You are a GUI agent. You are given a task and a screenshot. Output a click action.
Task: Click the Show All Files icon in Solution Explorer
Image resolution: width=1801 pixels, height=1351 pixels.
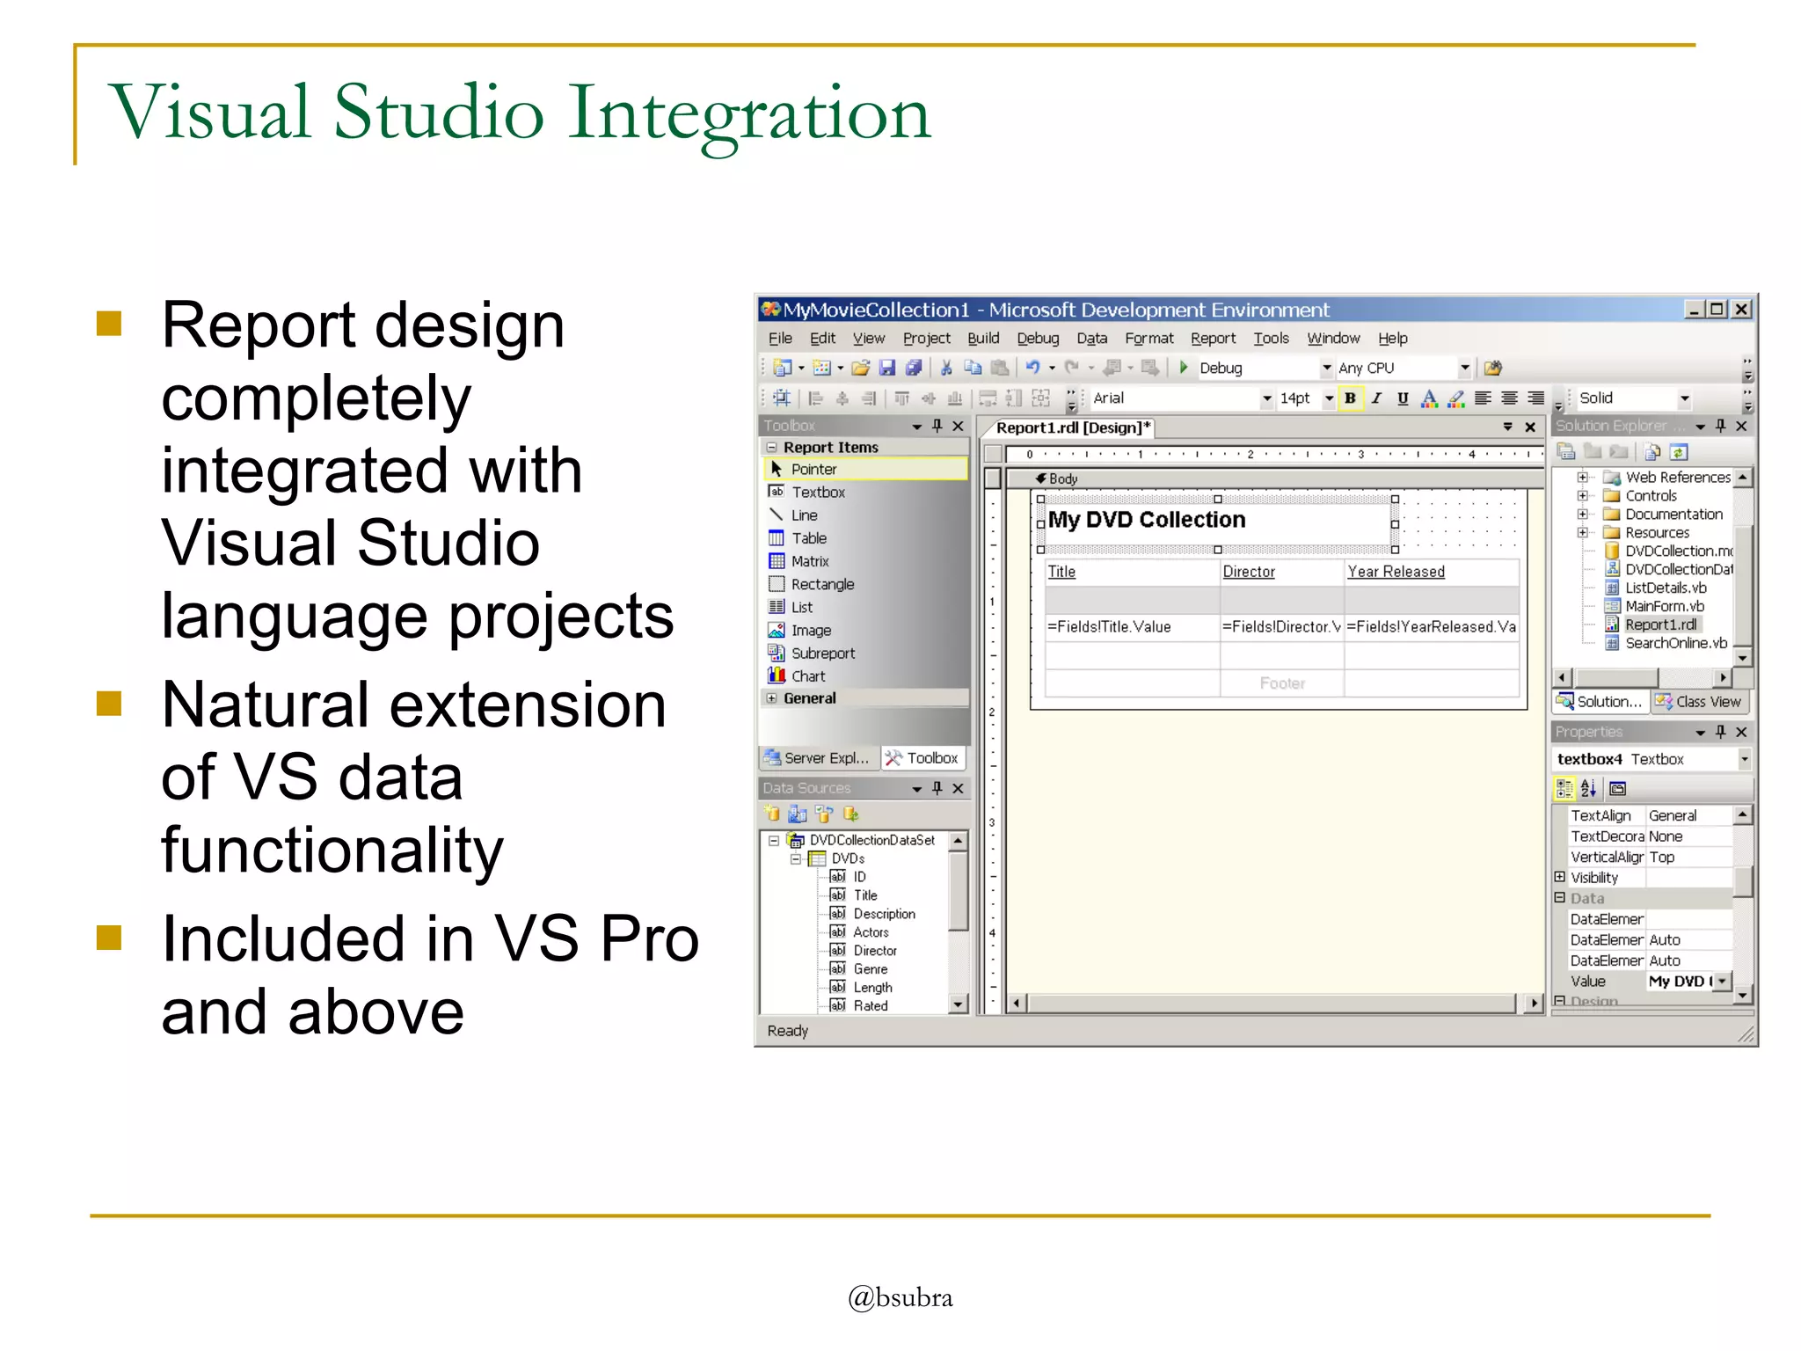coord(1652,452)
